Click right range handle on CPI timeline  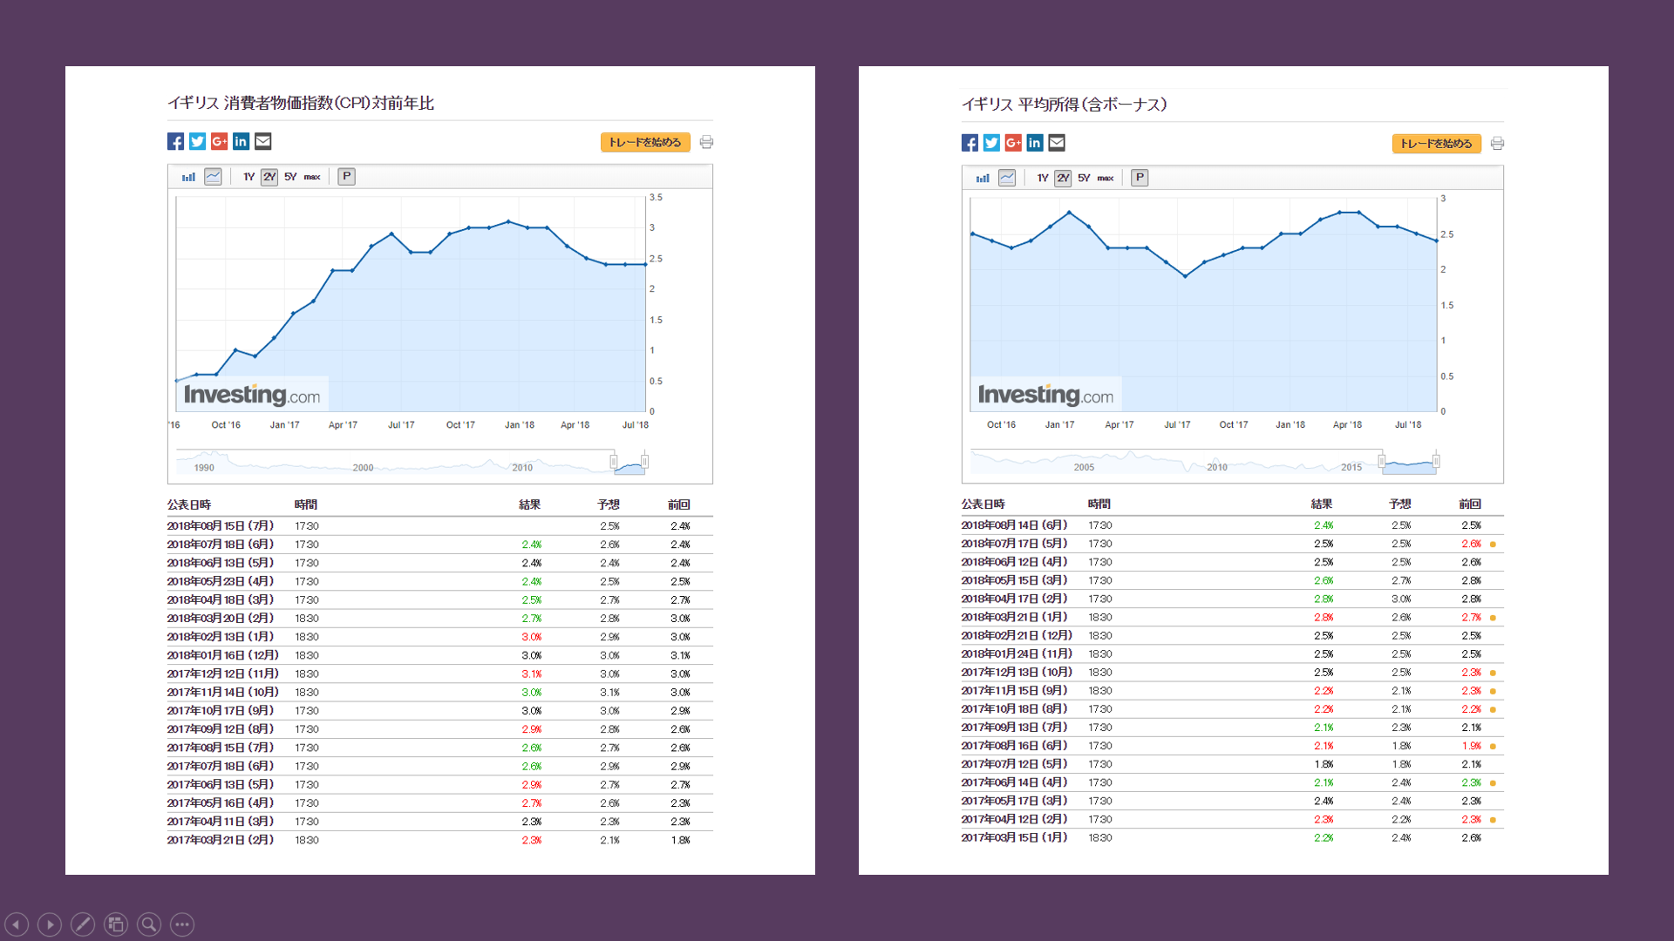click(644, 461)
